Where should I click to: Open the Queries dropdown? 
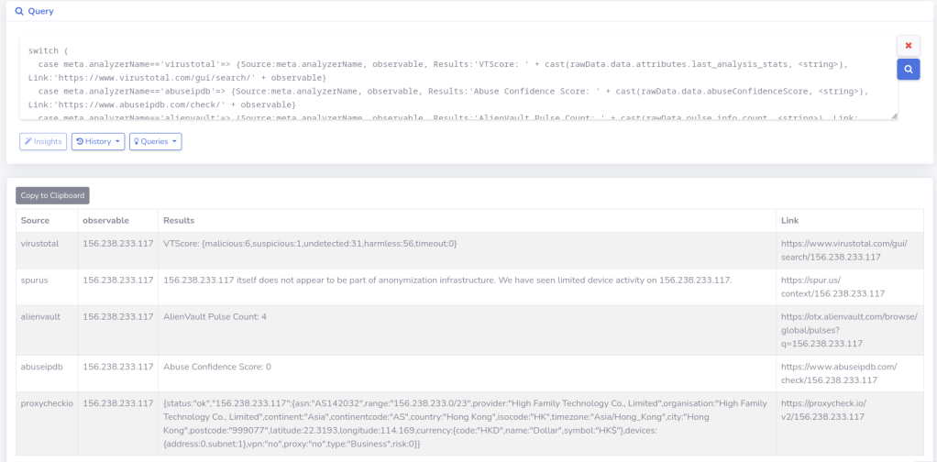point(155,141)
